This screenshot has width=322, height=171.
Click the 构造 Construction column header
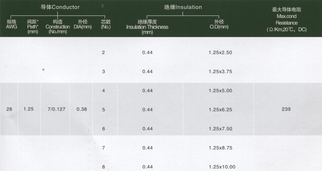tap(58, 26)
